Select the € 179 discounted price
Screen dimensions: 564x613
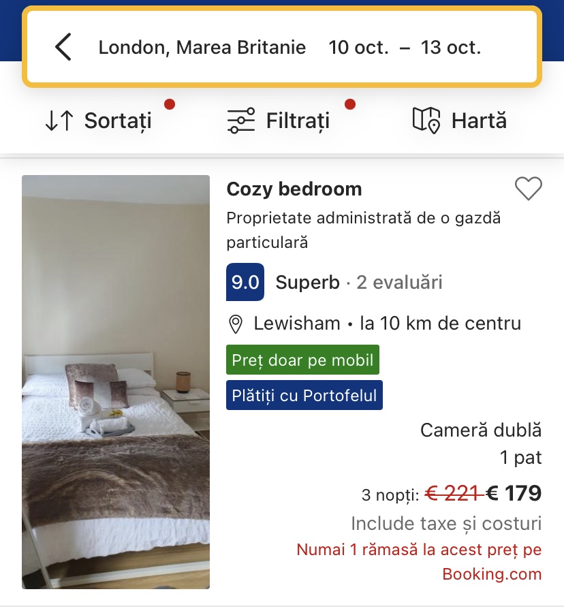514,493
